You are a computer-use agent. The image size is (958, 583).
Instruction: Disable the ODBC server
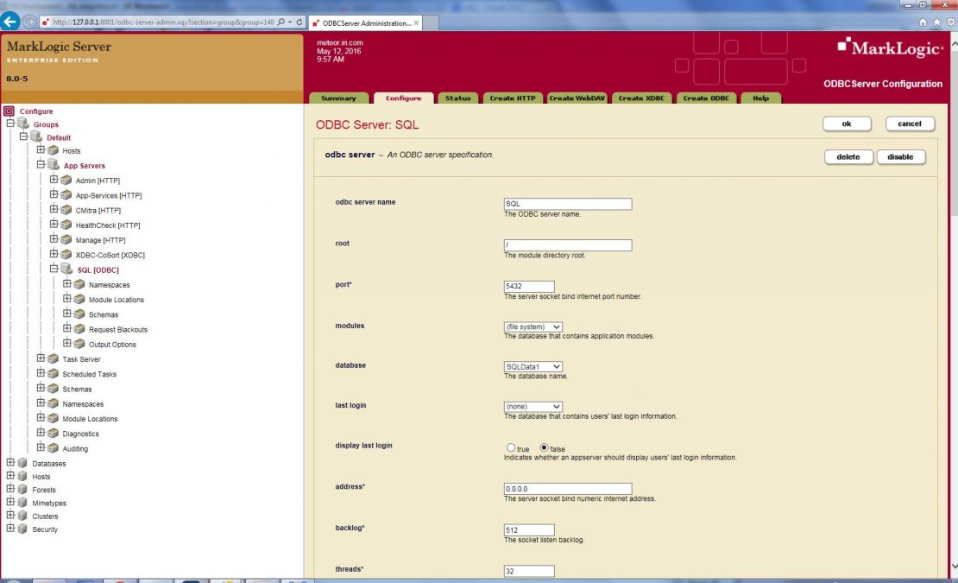(x=900, y=157)
